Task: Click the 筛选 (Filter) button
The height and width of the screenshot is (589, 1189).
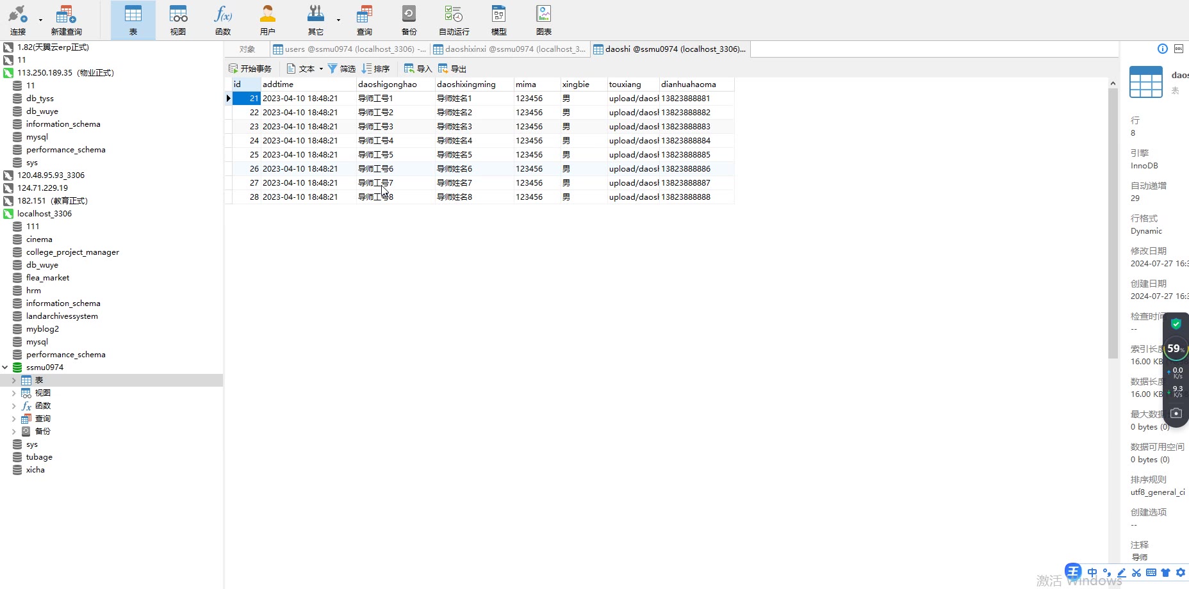Action: coord(341,69)
